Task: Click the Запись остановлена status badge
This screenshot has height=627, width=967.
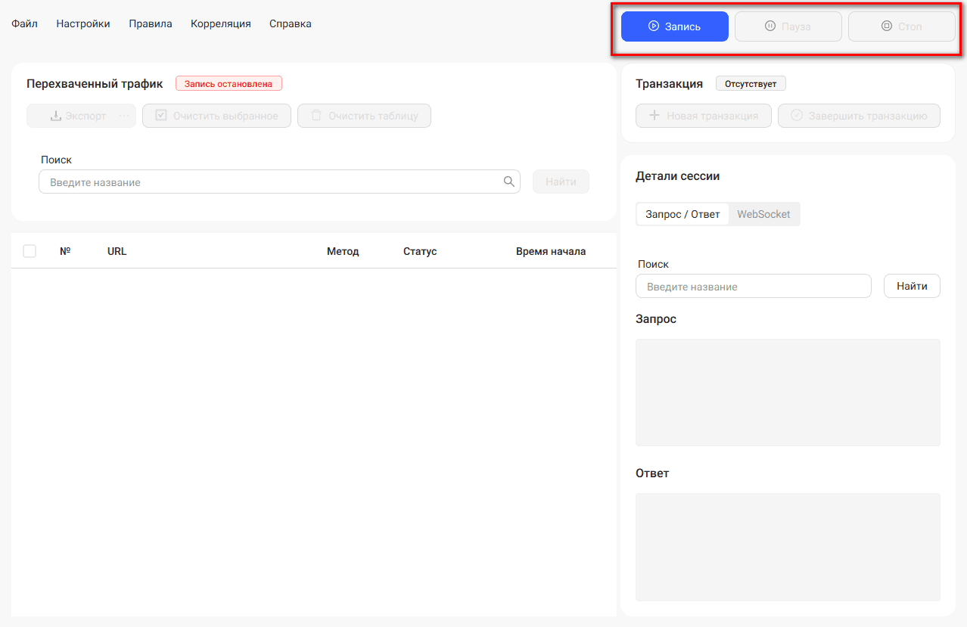Action: pos(229,84)
